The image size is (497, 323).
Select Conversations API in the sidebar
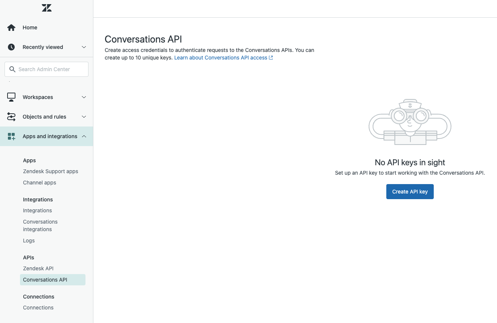tap(53, 280)
